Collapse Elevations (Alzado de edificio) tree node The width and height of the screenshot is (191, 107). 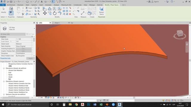(4, 68)
